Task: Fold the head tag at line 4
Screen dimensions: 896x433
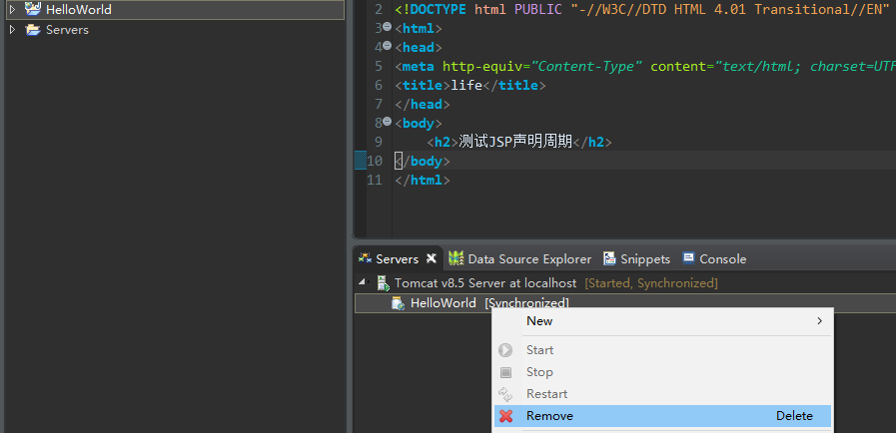Action: tap(387, 46)
